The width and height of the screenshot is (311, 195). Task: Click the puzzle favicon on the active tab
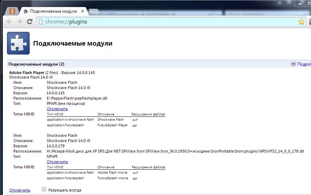pyautogui.click(x=26, y=12)
